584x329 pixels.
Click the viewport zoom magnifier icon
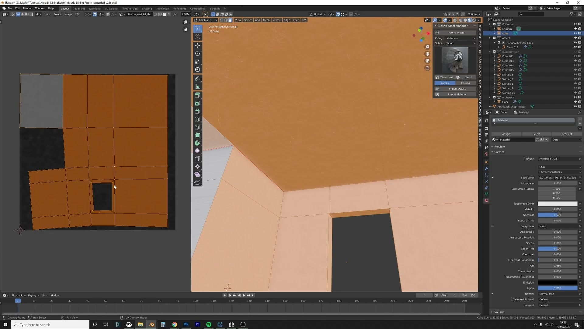(427, 47)
